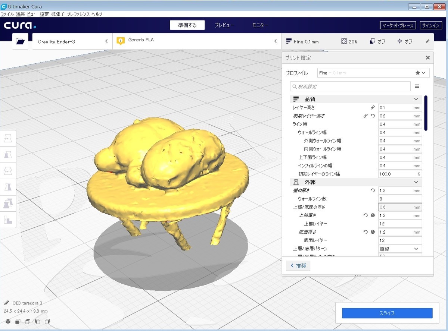Click the Ultimaker Cura title bar app icon

pos(4,6)
